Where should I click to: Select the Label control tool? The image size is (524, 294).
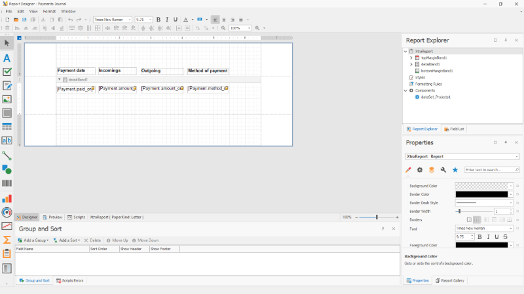coord(7,58)
